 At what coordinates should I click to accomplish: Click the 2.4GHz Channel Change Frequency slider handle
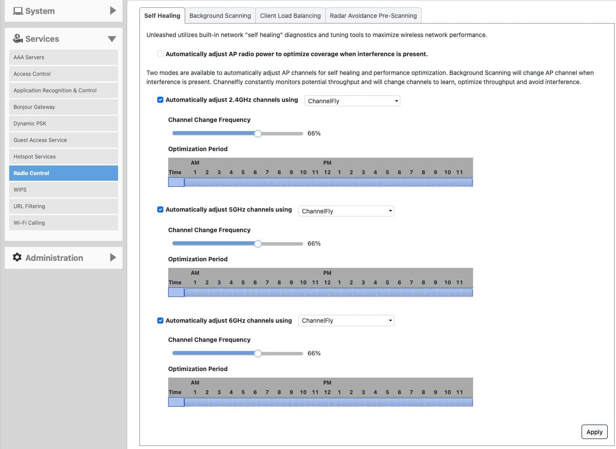(x=258, y=134)
